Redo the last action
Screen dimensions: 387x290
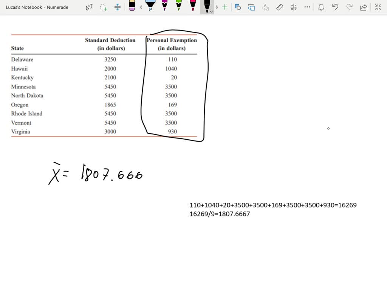349,7
